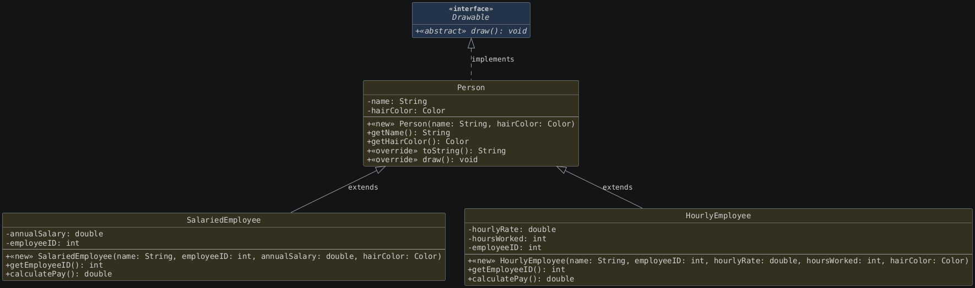This screenshot has width=975, height=288.
Task: Select -employeeID: int in SalariedEmployee
Action: click(43, 243)
